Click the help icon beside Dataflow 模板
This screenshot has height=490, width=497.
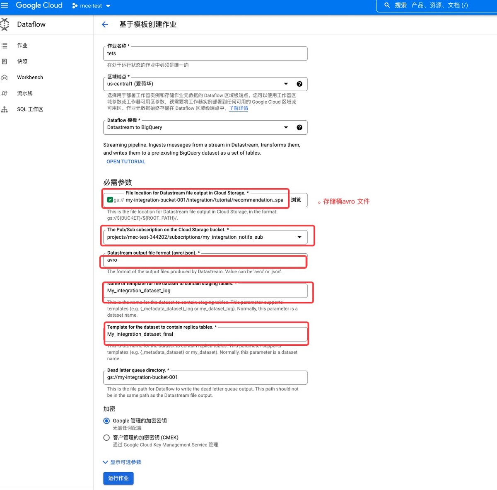pyautogui.click(x=299, y=127)
